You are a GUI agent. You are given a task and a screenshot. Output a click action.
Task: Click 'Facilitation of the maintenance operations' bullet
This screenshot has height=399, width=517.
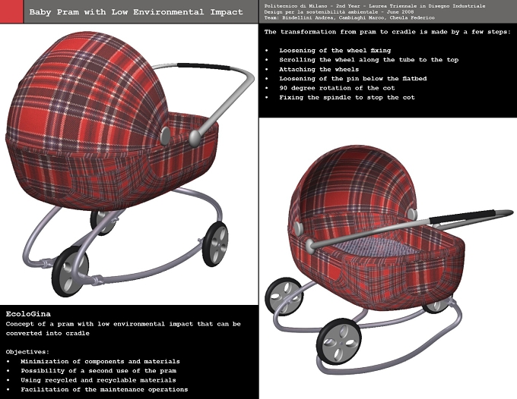click(104, 389)
